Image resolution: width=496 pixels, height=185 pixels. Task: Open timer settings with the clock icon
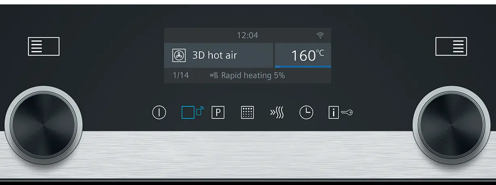click(x=306, y=112)
